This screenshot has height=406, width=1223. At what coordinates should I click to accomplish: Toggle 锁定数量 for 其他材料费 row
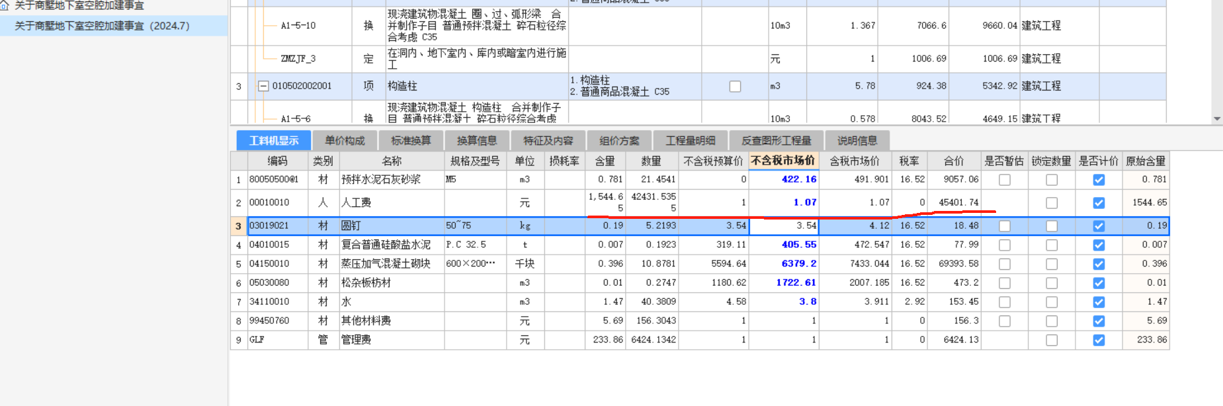[x=1052, y=321]
